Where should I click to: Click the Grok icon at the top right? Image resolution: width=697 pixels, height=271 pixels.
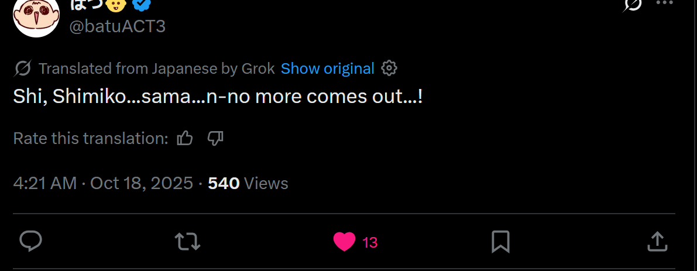pos(633,5)
